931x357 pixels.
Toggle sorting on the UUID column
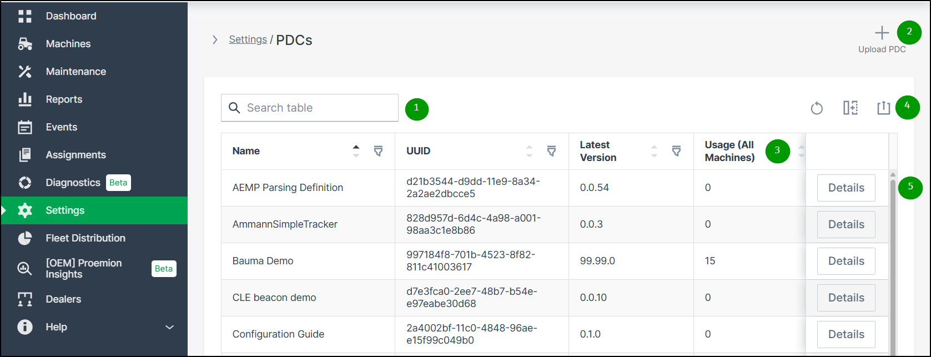point(529,151)
